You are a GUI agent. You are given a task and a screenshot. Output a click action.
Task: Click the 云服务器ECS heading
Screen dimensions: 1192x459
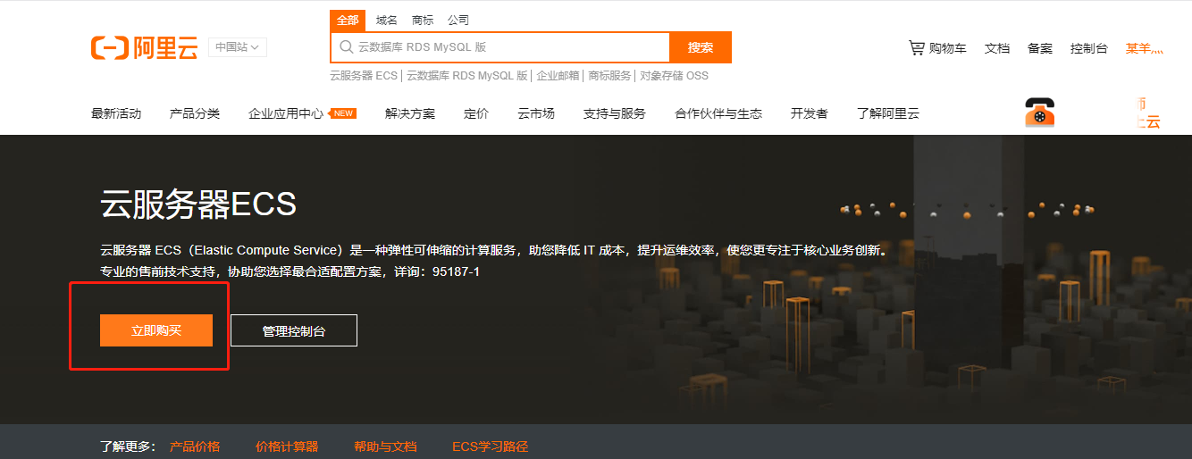click(x=198, y=205)
